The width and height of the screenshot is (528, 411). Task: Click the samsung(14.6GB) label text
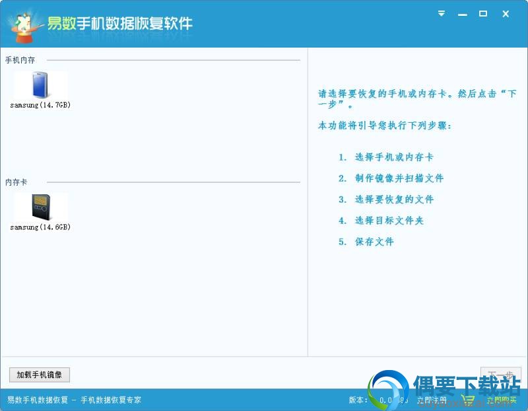40,227
